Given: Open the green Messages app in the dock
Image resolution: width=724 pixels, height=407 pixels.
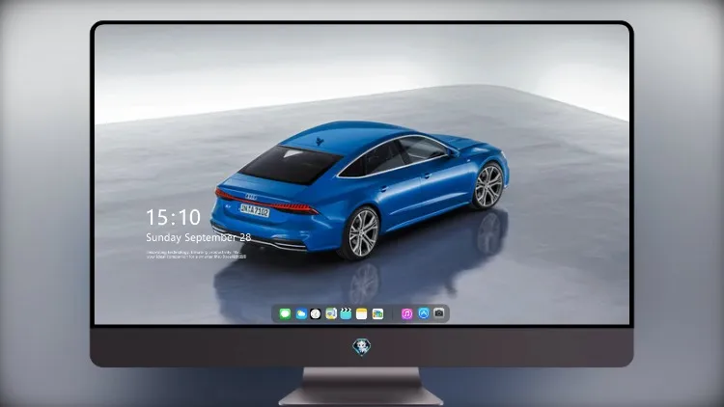Looking at the screenshot, I should [x=285, y=313].
